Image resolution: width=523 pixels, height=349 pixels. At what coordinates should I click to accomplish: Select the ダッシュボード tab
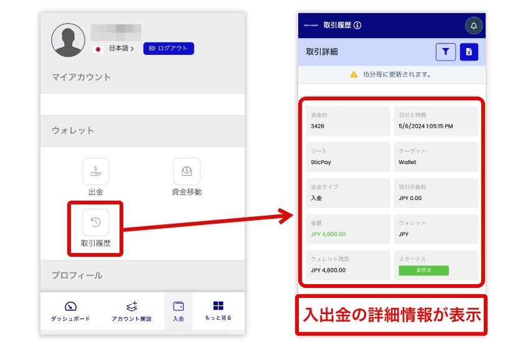(x=71, y=312)
